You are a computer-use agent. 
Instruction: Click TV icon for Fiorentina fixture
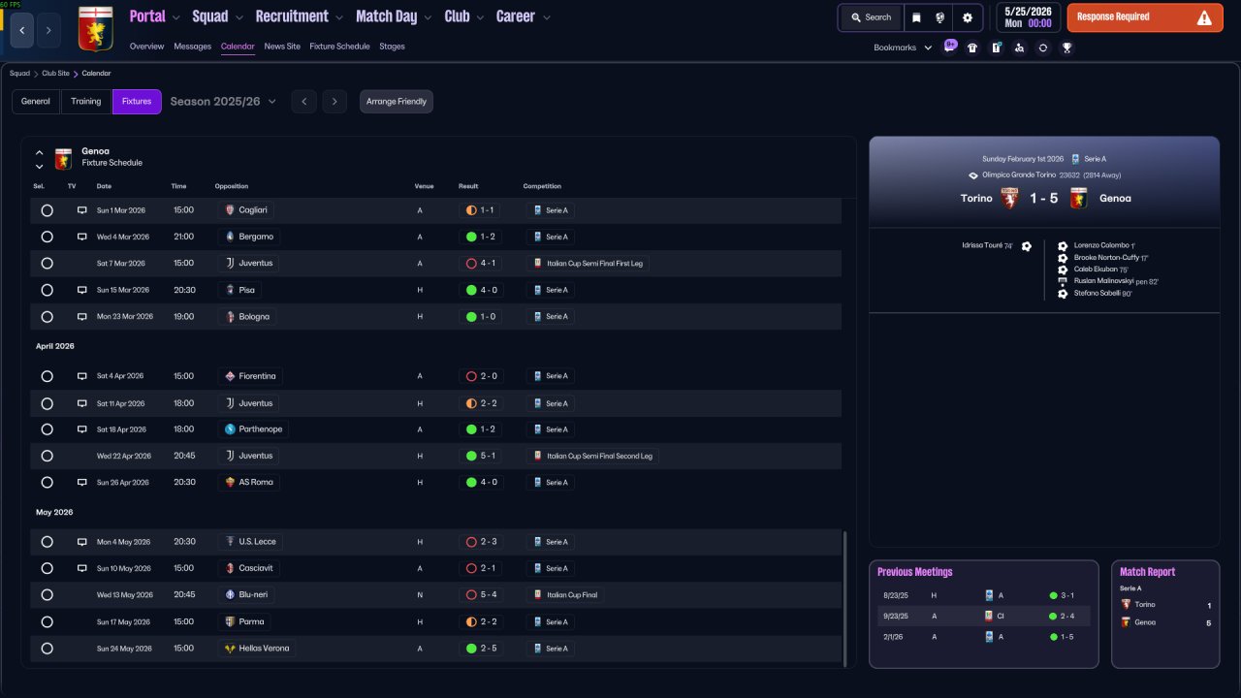pos(82,376)
